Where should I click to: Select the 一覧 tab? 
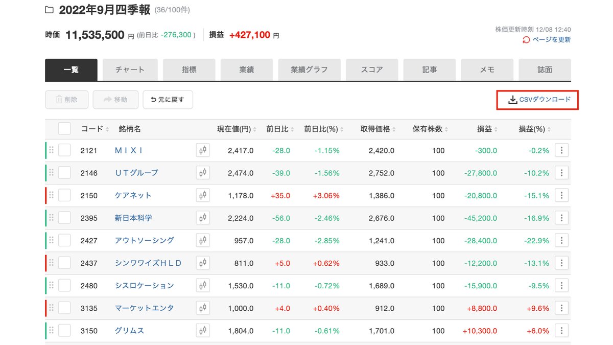coord(71,70)
